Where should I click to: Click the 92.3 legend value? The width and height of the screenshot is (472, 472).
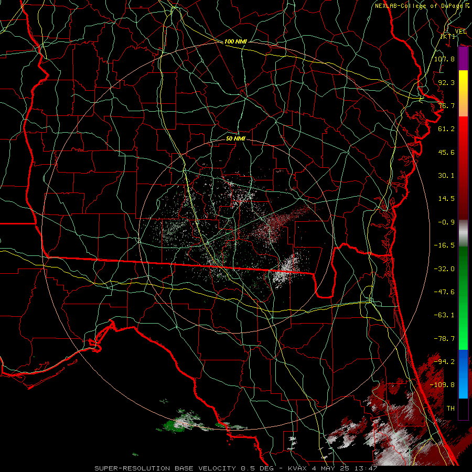446,82
